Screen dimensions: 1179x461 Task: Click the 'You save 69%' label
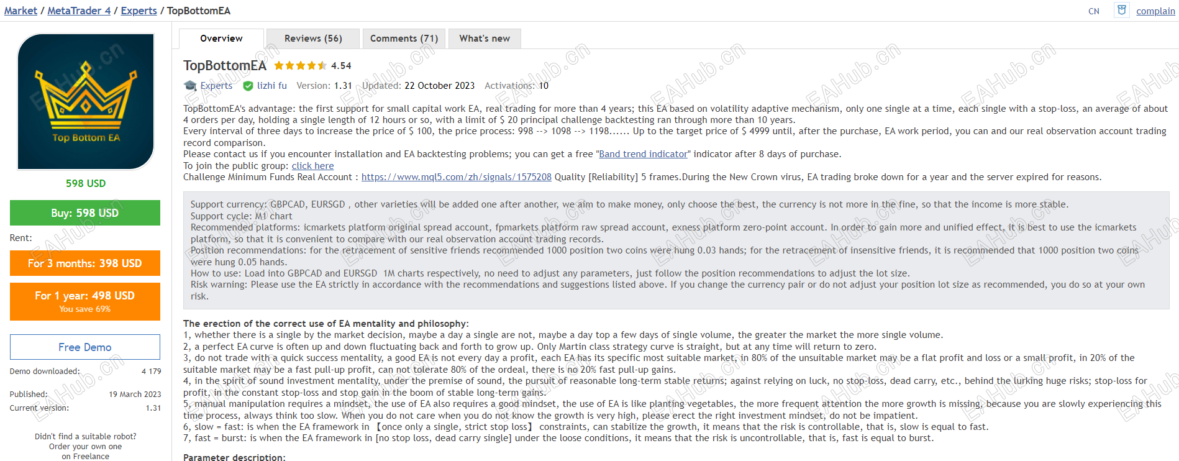pos(85,309)
